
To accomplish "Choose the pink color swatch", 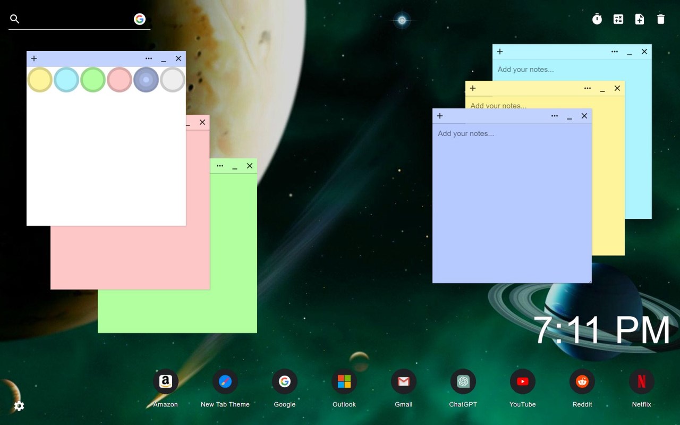I will (x=120, y=80).
